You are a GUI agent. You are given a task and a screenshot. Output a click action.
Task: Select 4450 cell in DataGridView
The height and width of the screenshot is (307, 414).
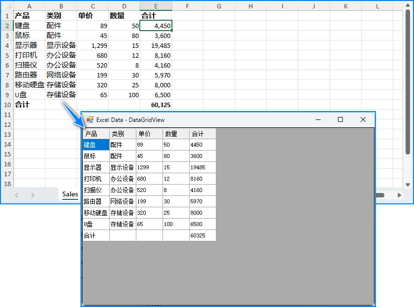pyautogui.click(x=203, y=145)
